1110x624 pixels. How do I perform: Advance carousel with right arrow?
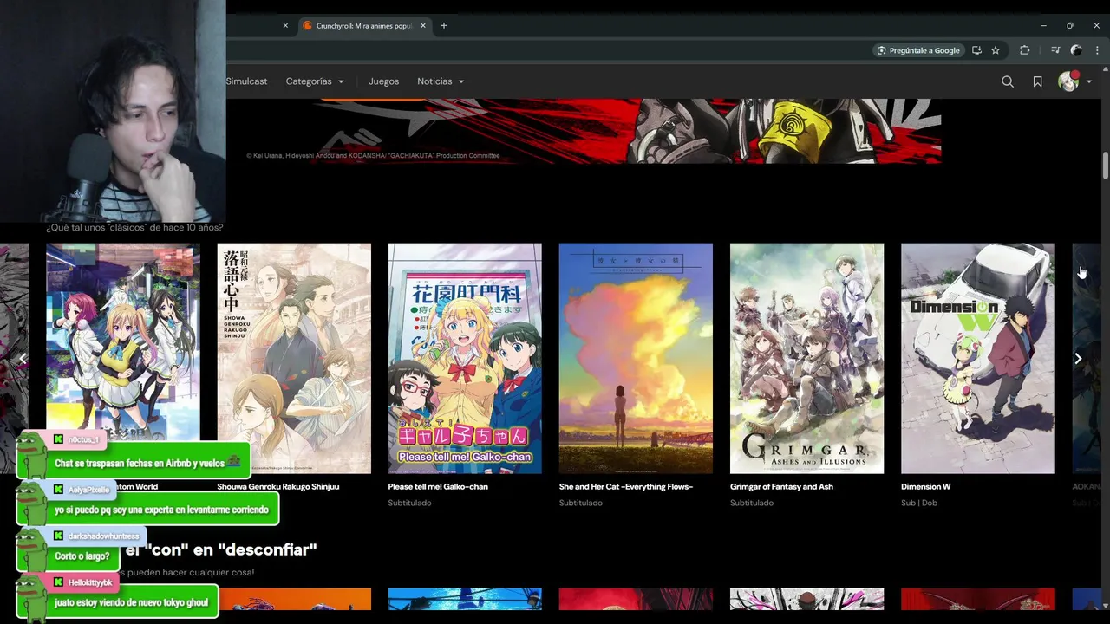(1078, 358)
